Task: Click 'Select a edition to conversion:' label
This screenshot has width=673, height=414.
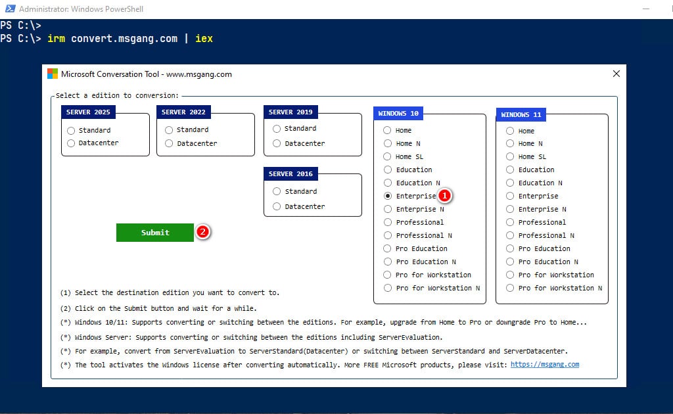Action: (117, 95)
